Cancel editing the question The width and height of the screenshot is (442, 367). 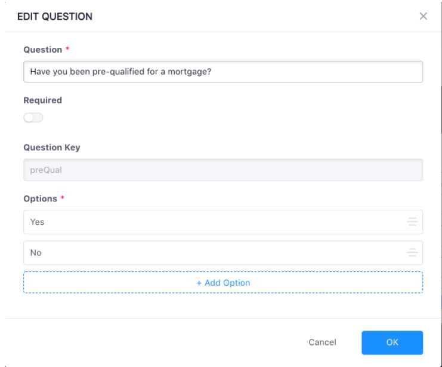(322, 342)
